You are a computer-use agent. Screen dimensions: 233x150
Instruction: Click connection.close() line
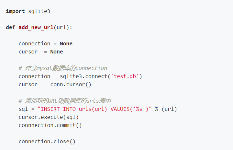tap(47, 142)
